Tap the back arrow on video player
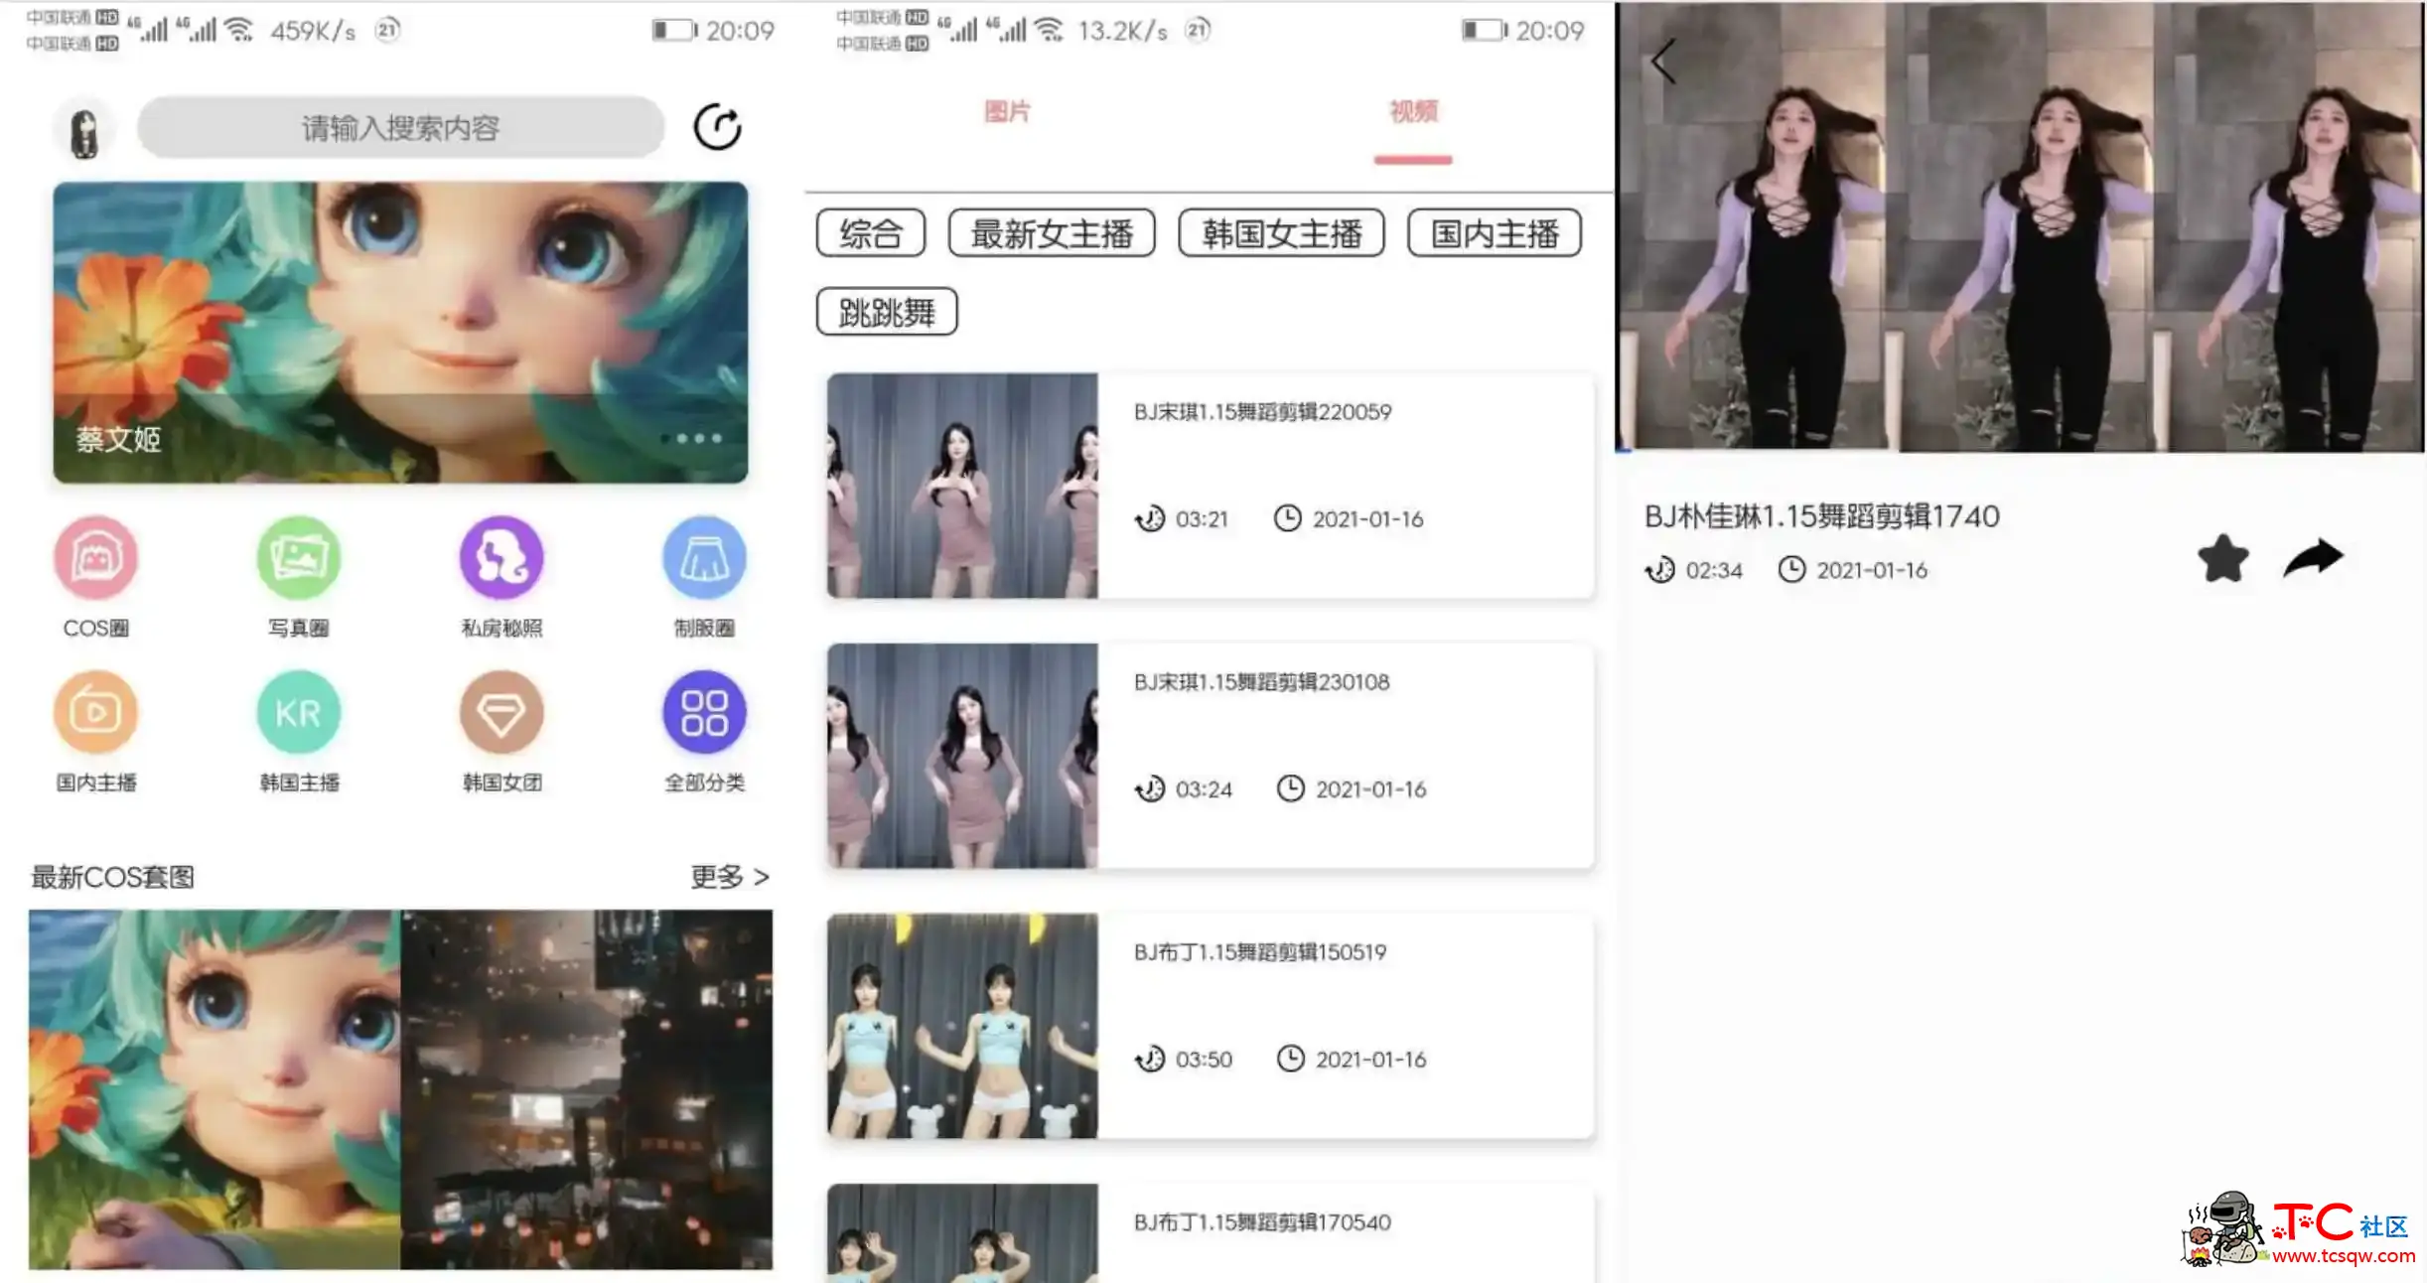The image size is (2427, 1283). point(1663,62)
